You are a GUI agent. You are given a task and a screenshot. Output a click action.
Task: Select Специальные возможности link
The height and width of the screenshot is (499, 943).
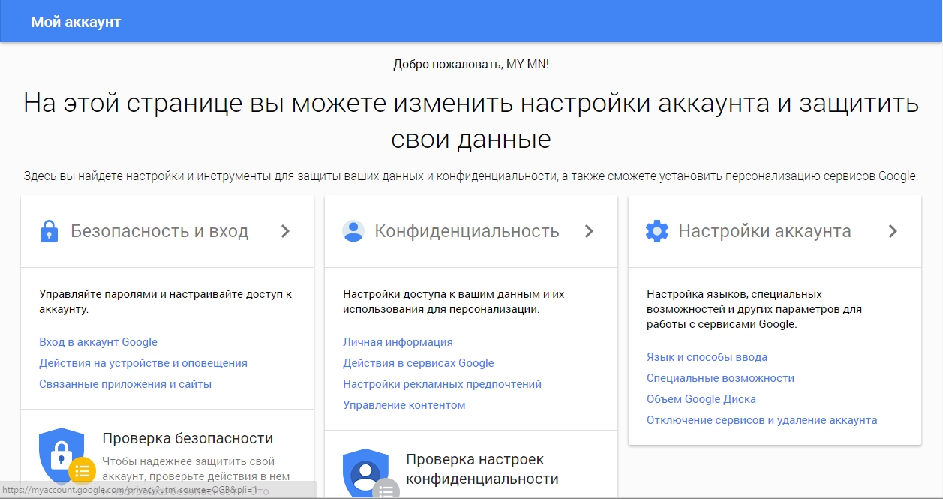[x=720, y=378]
